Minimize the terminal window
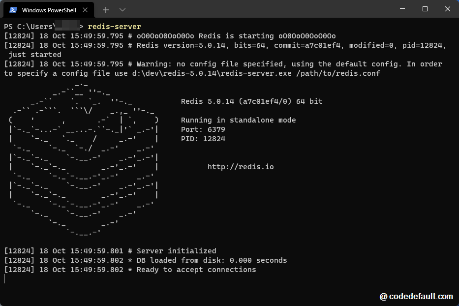 tap(402, 9)
